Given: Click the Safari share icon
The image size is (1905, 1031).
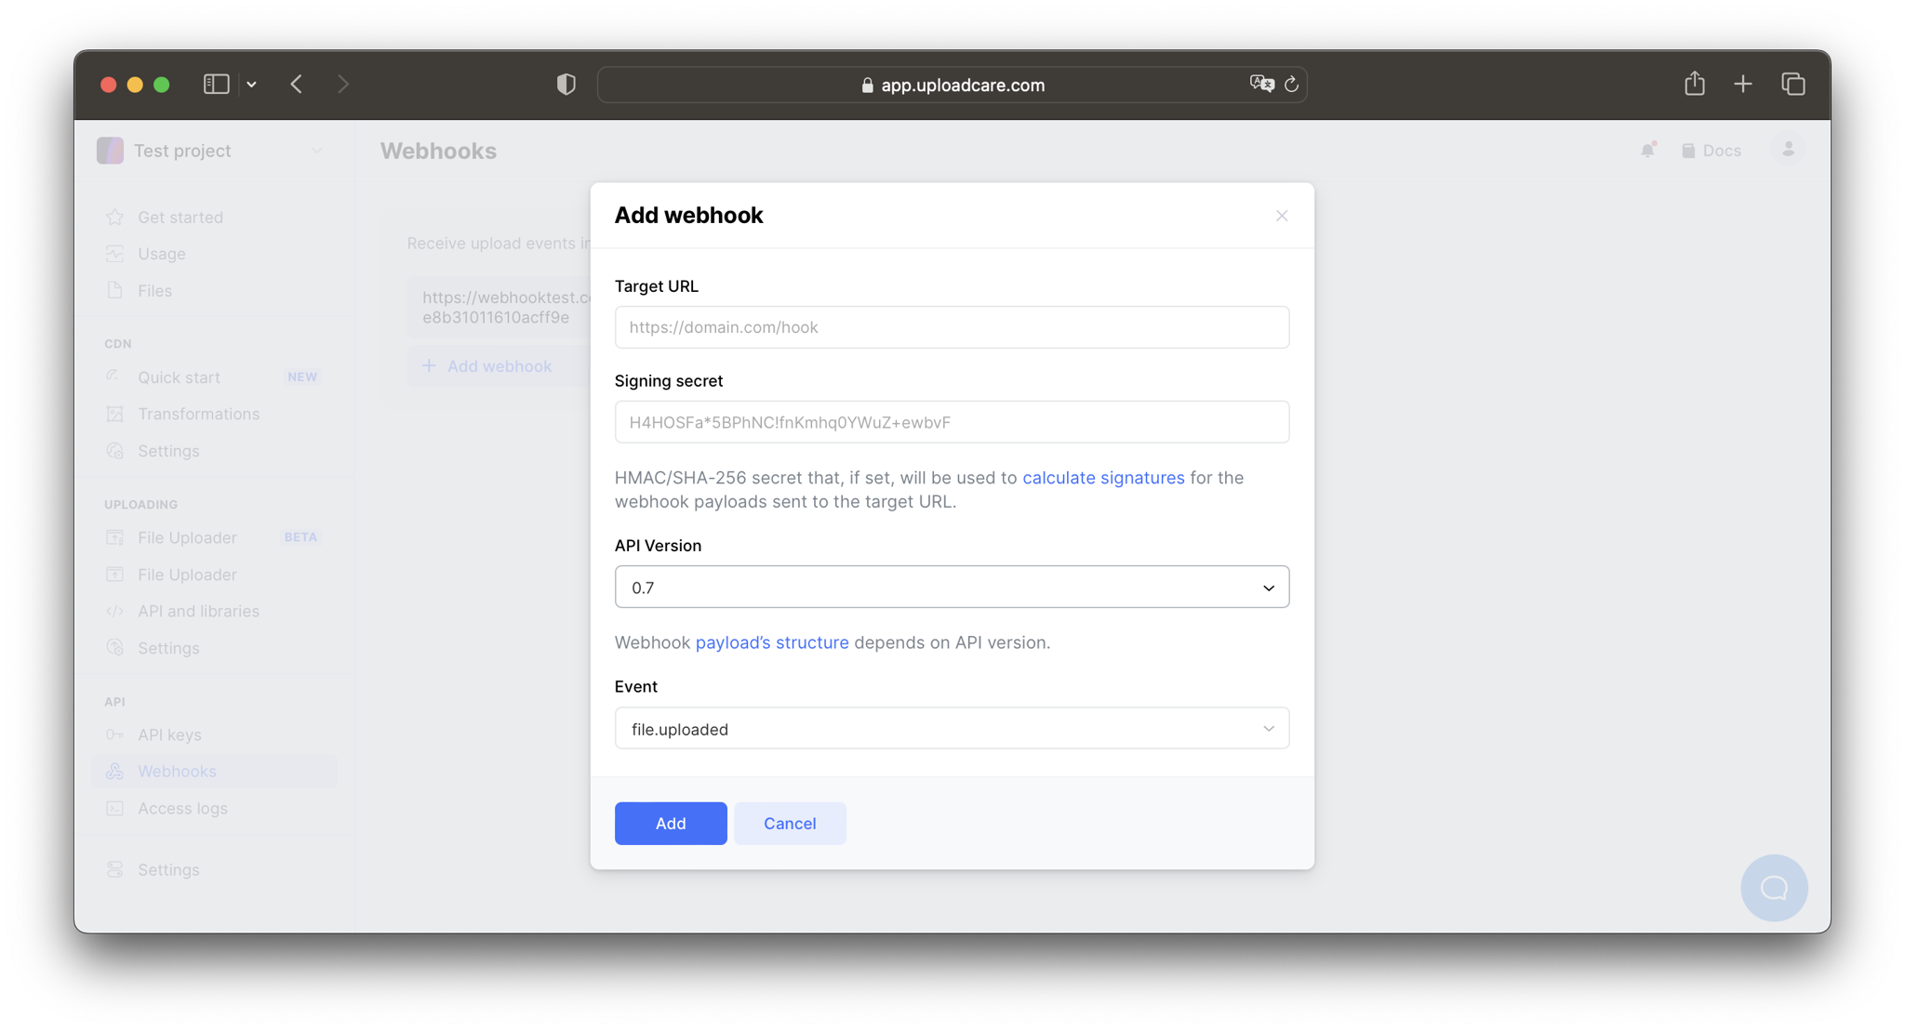Looking at the screenshot, I should click(1694, 85).
